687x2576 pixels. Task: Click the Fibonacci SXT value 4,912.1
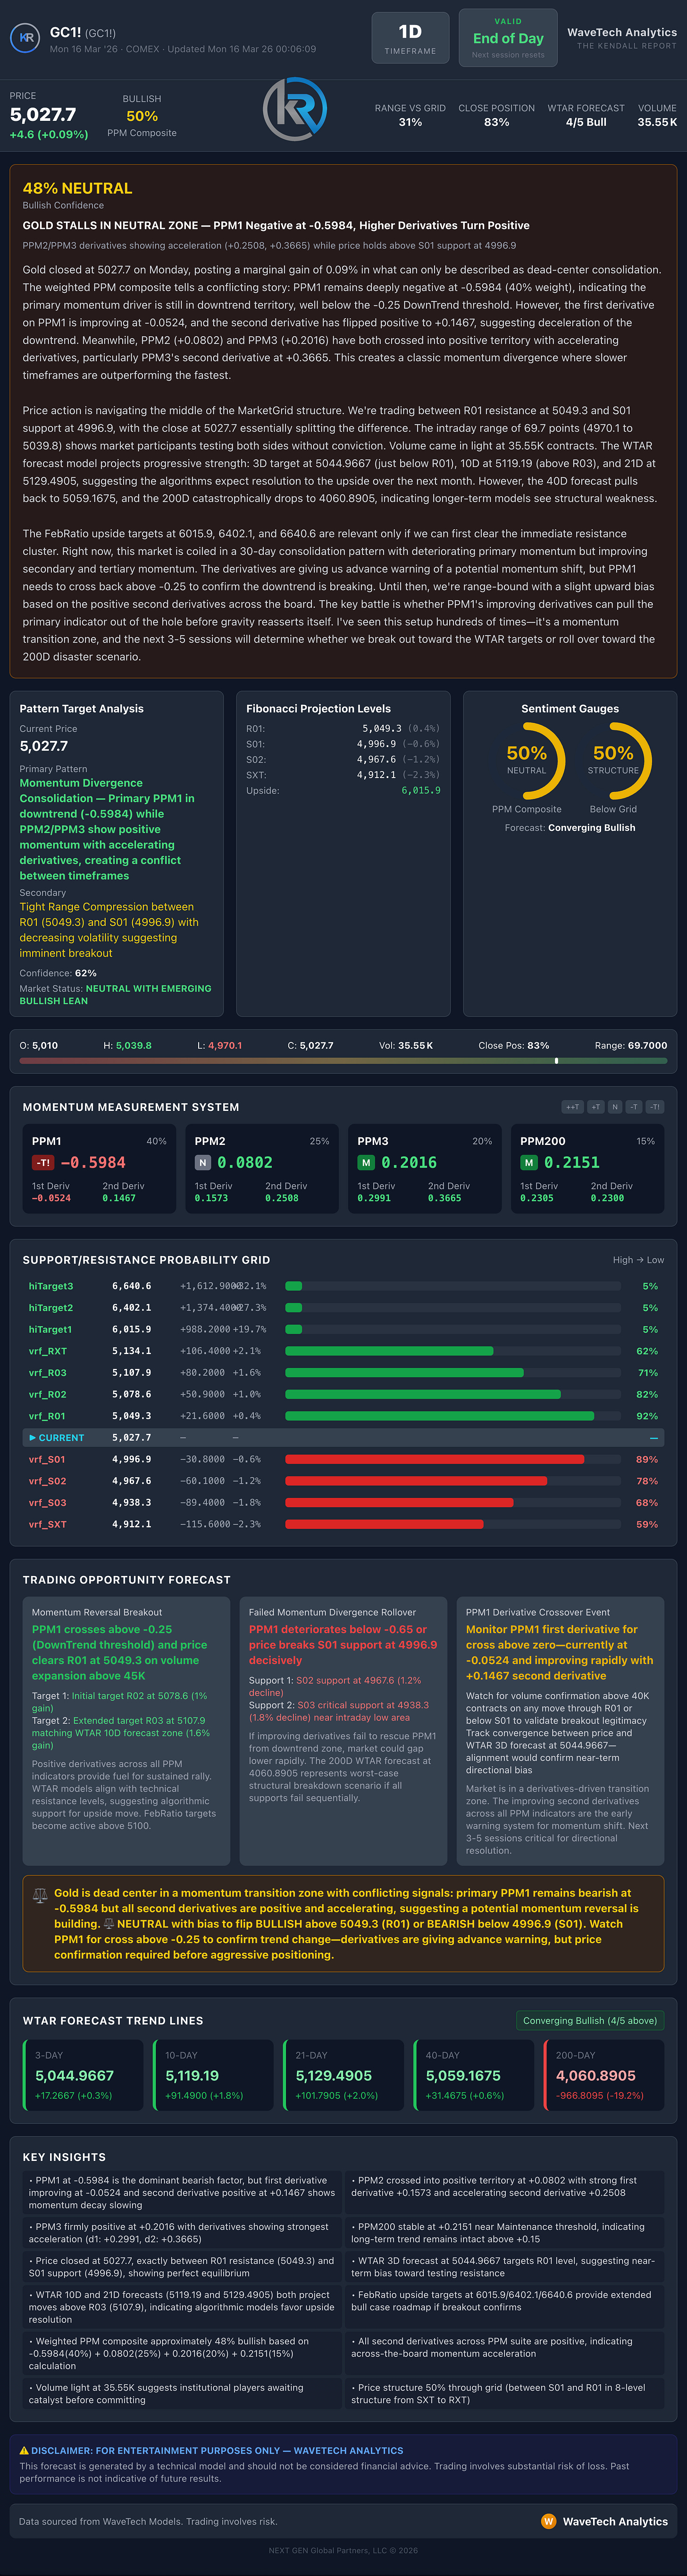point(376,775)
